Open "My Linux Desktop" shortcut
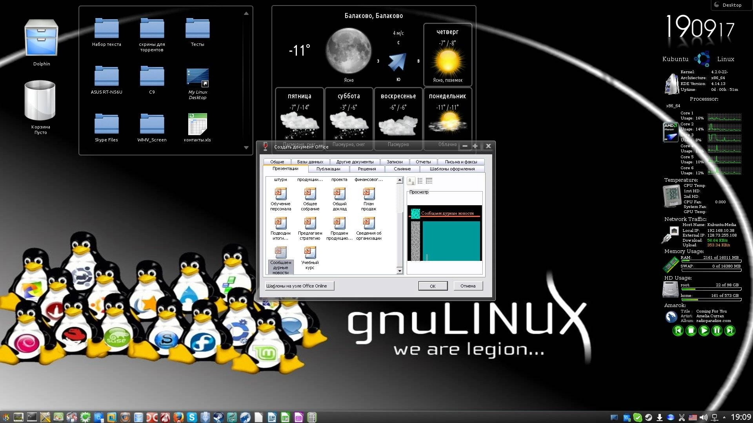This screenshot has height=423, width=753. tap(197, 84)
